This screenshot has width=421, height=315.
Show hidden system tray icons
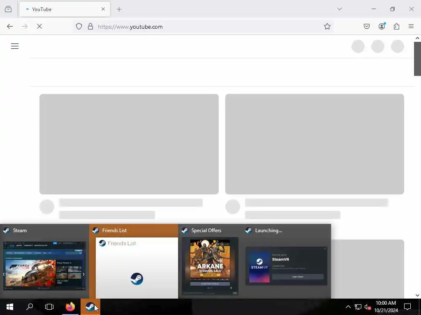pyautogui.click(x=348, y=307)
